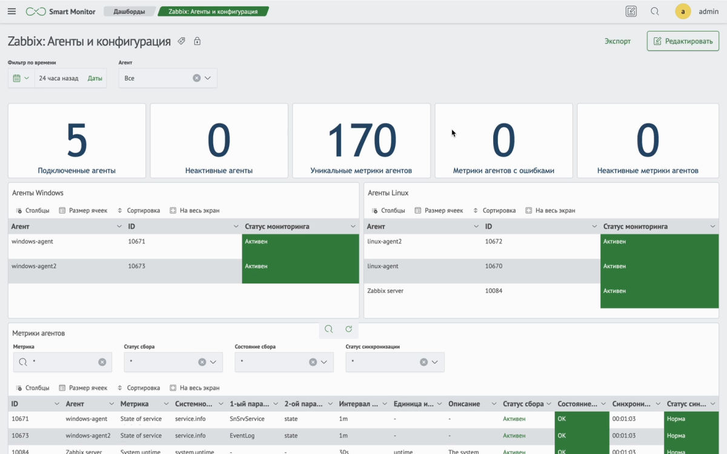Click the EventLog parameter cell
This screenshot has height=454, width=727.
point(242,436)
